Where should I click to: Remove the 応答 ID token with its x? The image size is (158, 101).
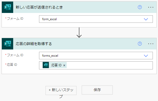click(64, 65)
